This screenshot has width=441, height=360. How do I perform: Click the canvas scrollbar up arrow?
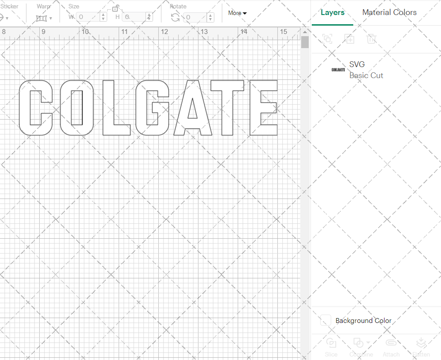pos(305,32)
